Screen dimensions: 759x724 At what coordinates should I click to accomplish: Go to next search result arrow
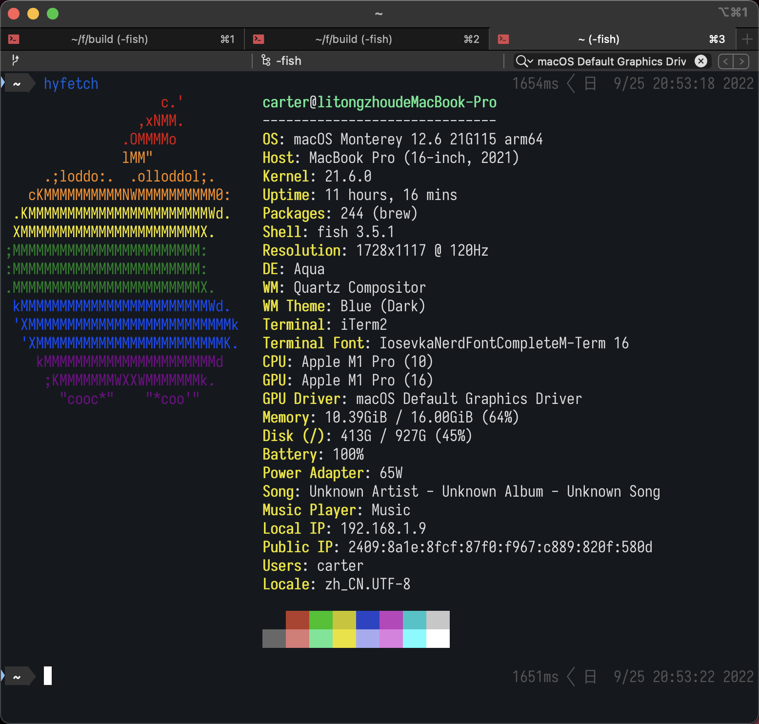(741, 61)
